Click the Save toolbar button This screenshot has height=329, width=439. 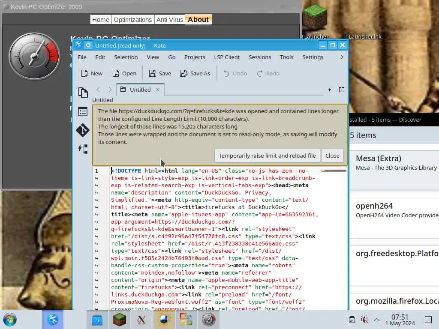[x=160, y=73]
